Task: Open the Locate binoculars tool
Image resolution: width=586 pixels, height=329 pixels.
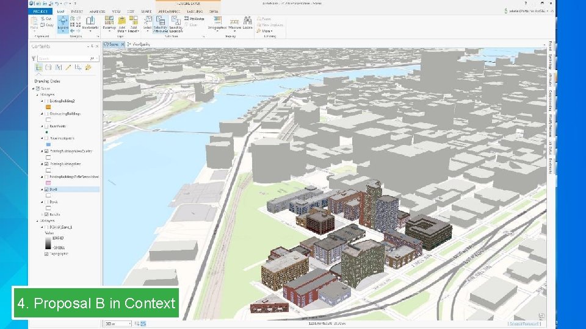Action: pos(247,23)
